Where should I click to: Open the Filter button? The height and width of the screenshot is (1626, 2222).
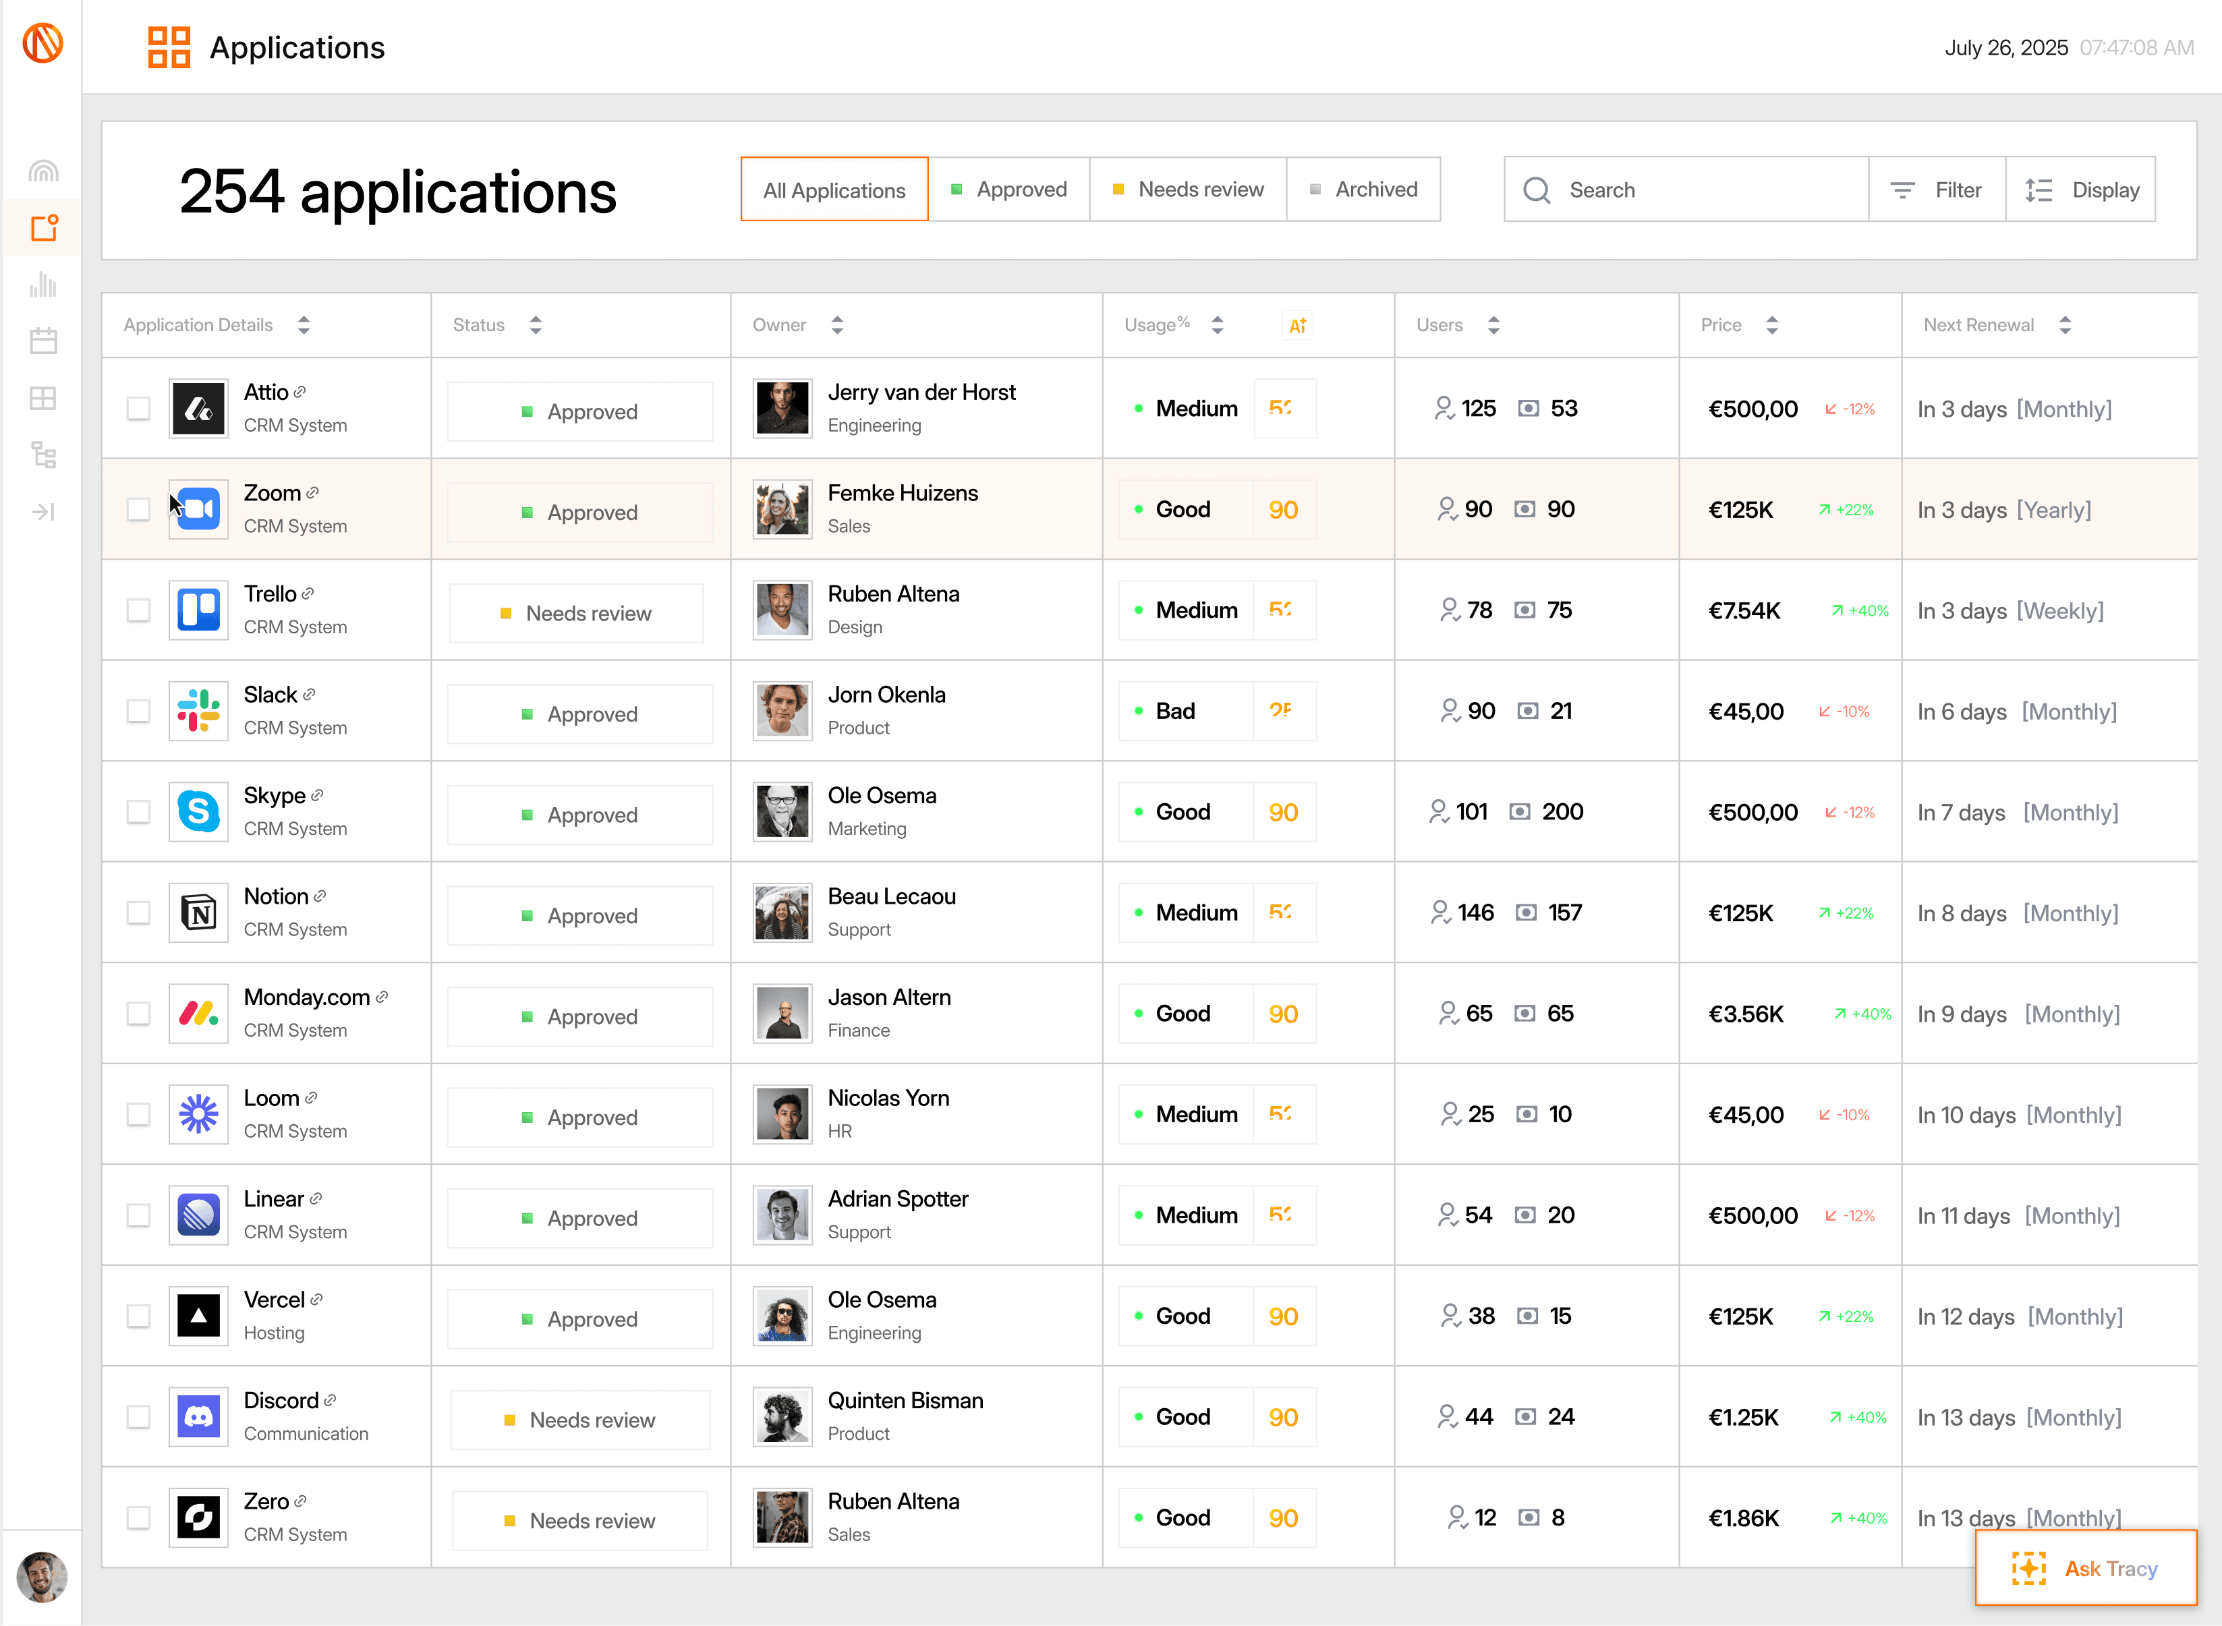[1937, 190]
